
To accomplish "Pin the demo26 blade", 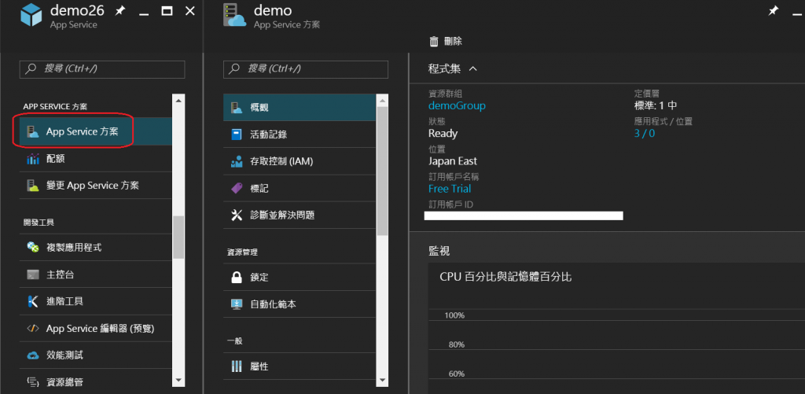I will point(120,11).
